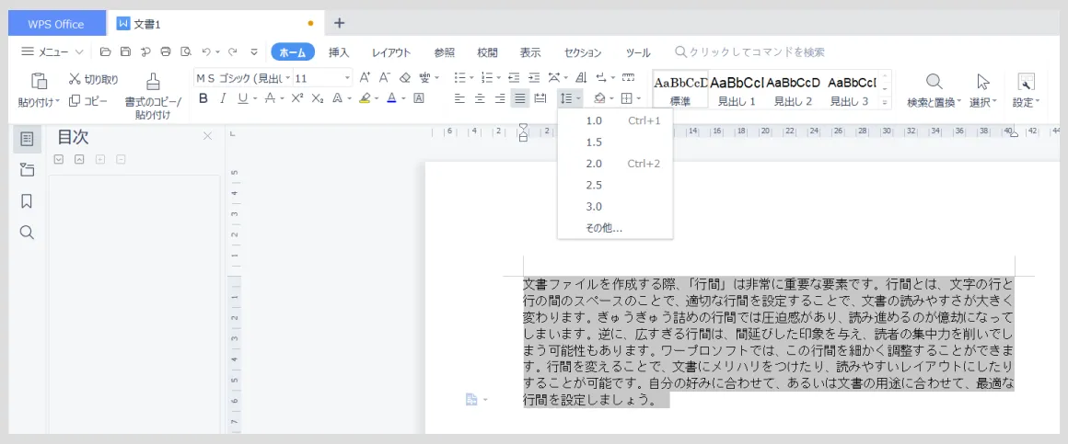Apply superscript X² formatting

coord(297,98)
